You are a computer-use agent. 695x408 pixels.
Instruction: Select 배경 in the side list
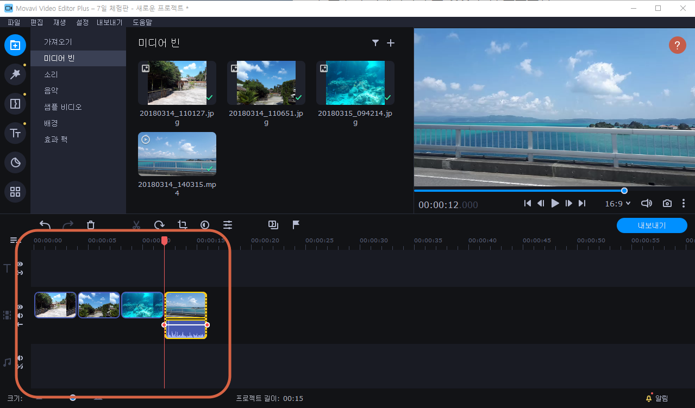pos(78,123)
